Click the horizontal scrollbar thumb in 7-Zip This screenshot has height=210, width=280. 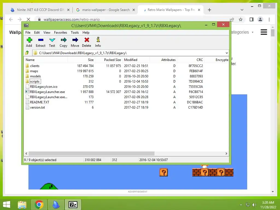pos(92,153)
